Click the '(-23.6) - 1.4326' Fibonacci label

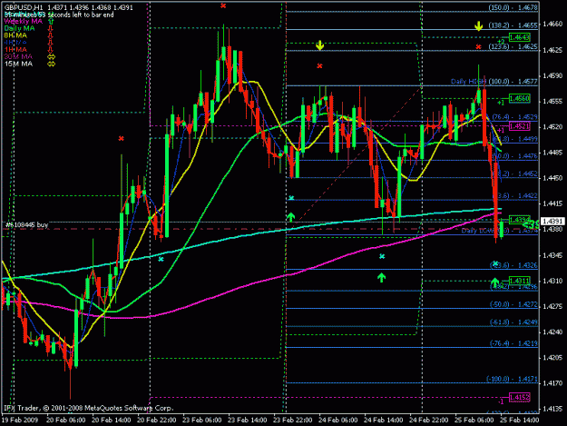[x=513, y=265]
